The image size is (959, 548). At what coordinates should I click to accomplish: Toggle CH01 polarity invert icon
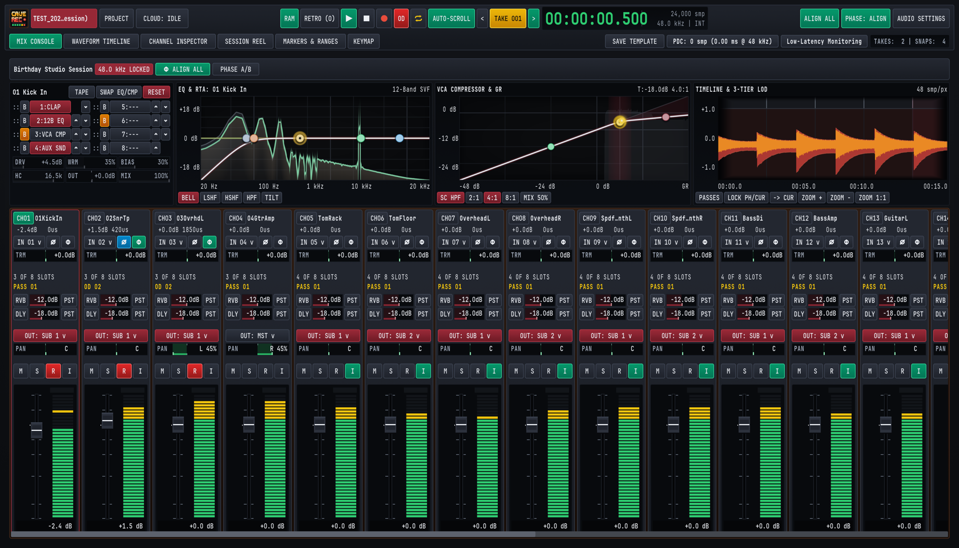pyautogui.click(x=53, y=242)
